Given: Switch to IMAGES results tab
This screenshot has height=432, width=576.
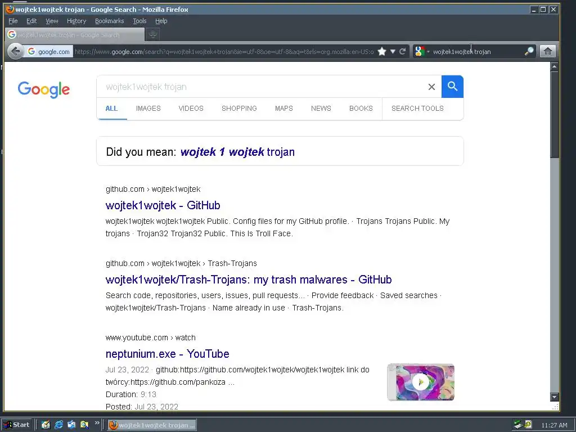Looking at the screenshot, I should point(148,109).
